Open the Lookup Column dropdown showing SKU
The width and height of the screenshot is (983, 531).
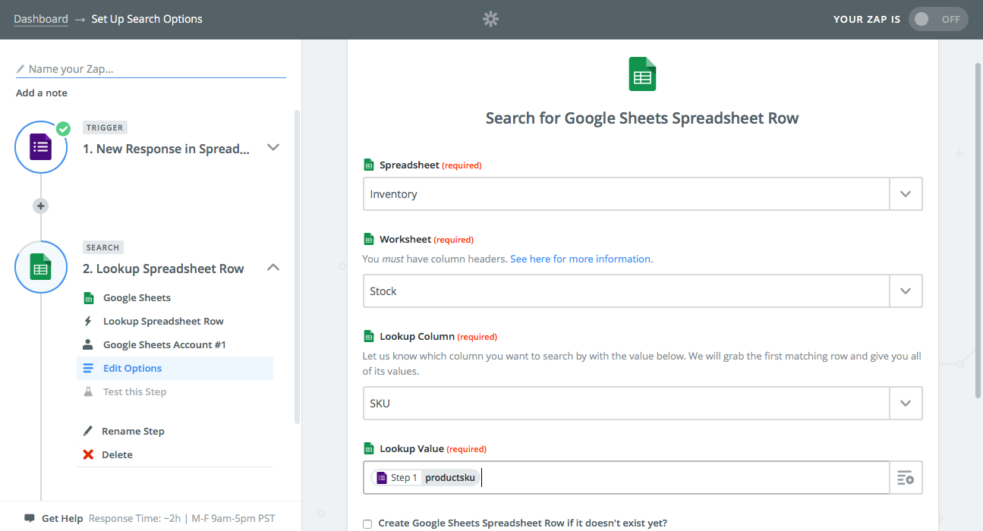(x=641, y=404)
